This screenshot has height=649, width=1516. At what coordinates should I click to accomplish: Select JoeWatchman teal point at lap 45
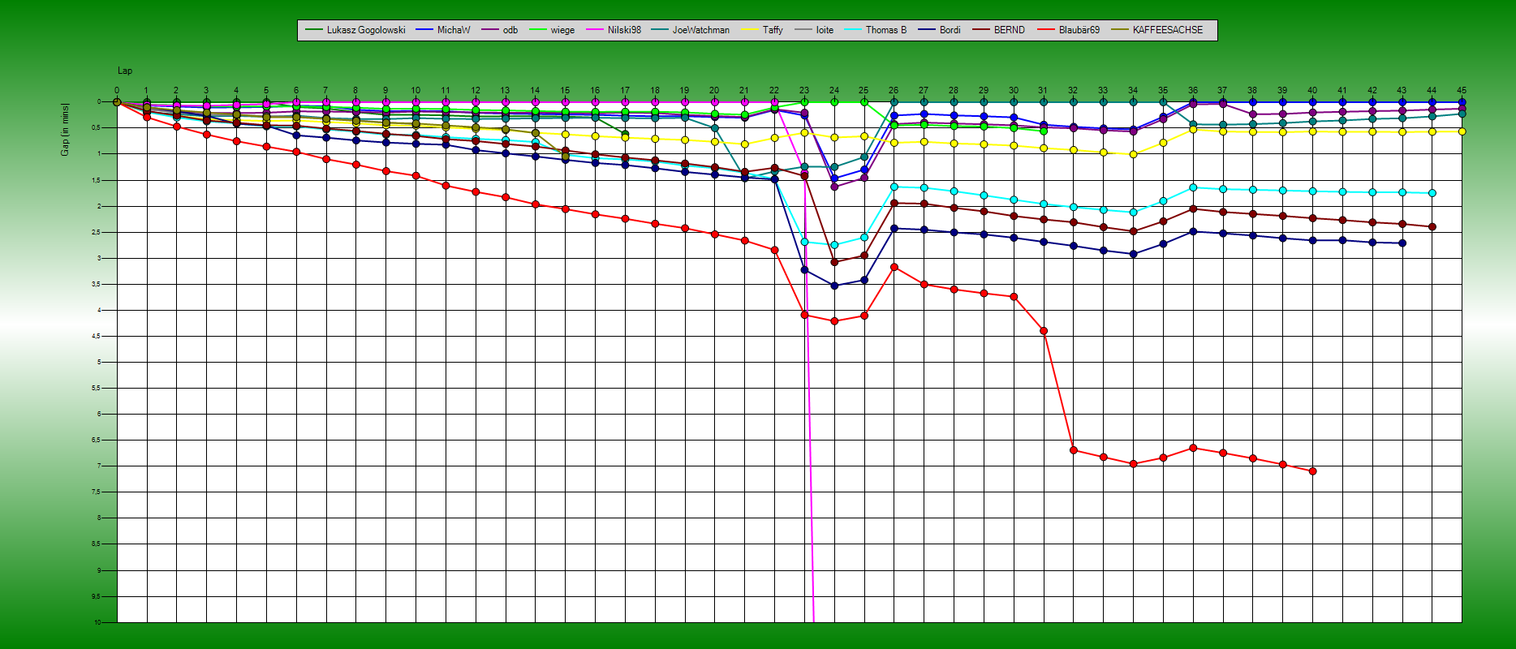point(1462,114)
